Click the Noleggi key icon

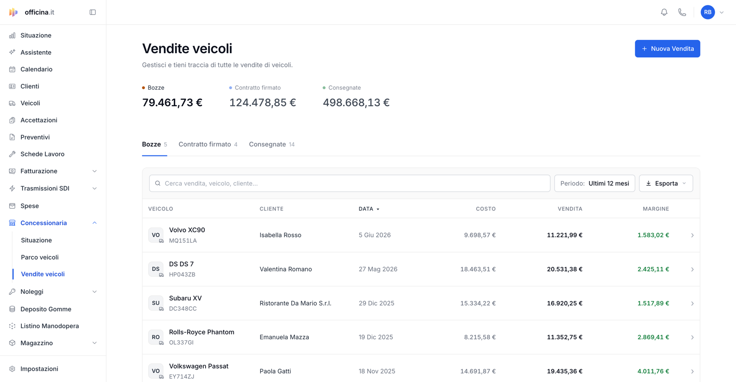tap(12, 291)
